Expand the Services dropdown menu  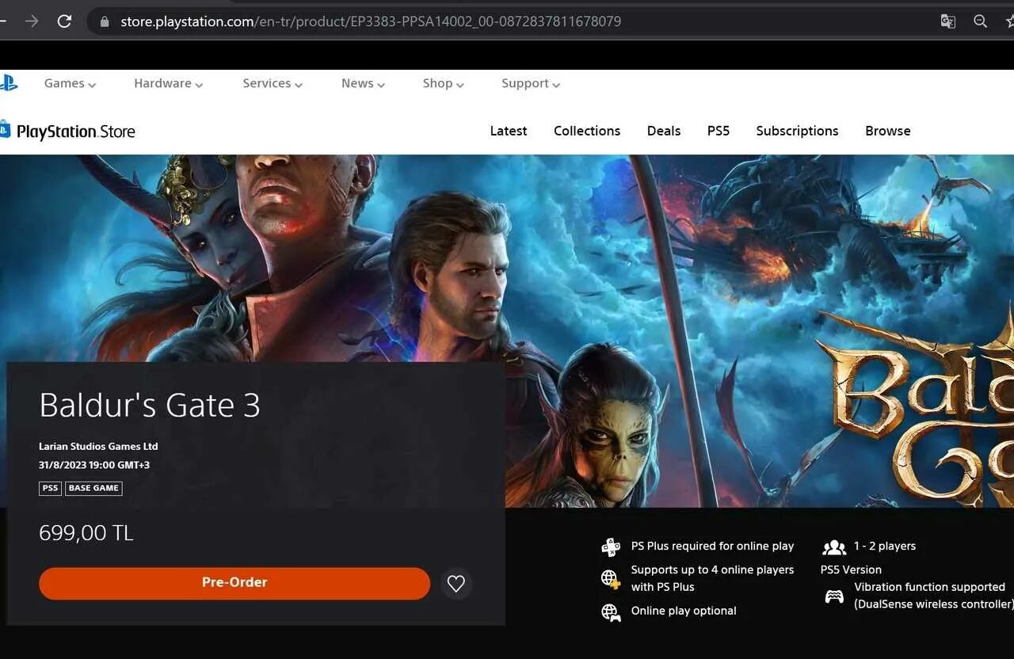[x=273, y=83]
